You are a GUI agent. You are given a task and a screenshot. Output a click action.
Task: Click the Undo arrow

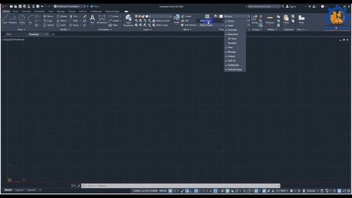click(42, 7)
